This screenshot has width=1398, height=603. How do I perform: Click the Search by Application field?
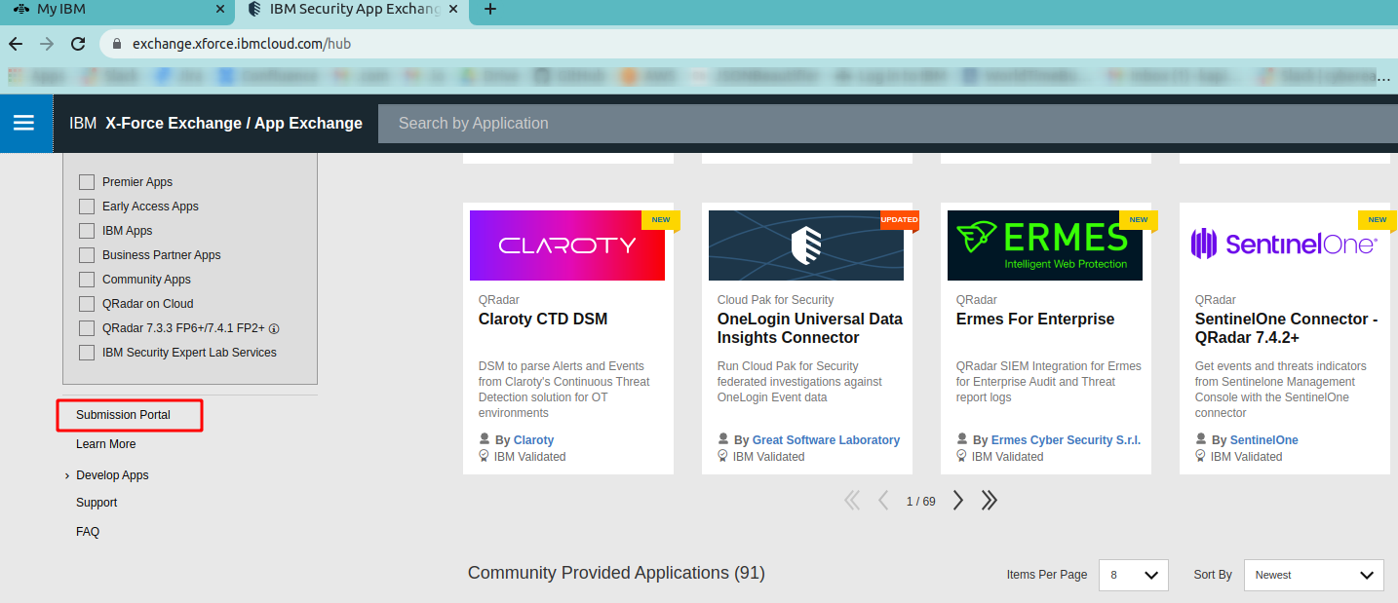pos(888,124)
